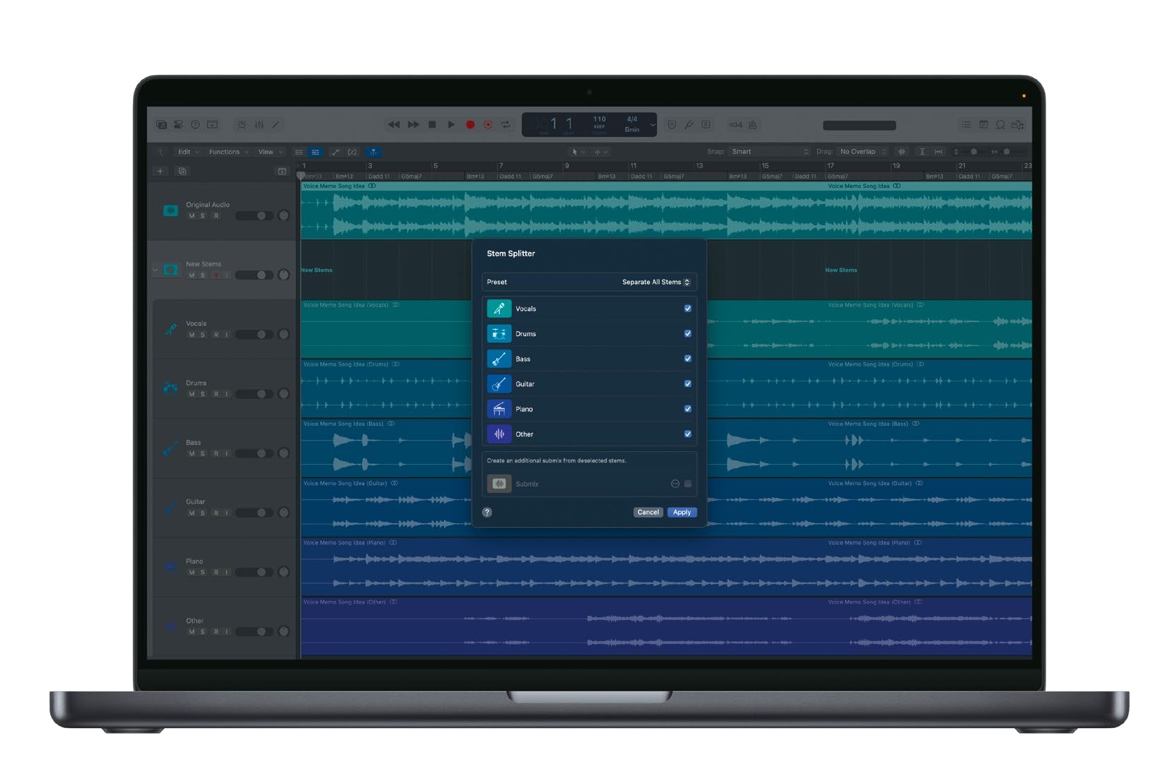Start playback with the Play button
This screenshot has height=757, width=1153.
(x=451, y=124)
